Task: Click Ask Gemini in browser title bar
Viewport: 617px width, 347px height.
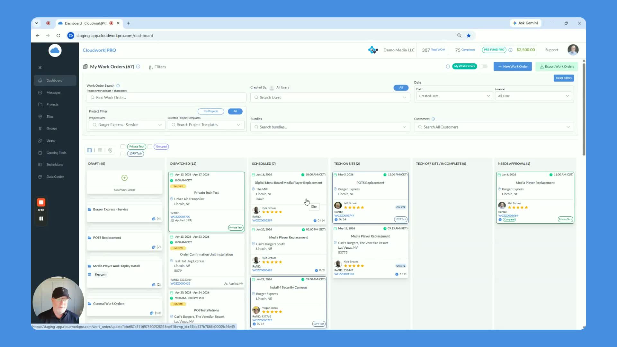Action: [x=525, y=23]
